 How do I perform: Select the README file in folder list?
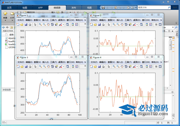pos(10,38)
